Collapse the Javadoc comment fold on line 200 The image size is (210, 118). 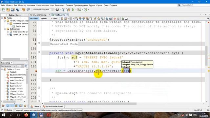(39, 88)
